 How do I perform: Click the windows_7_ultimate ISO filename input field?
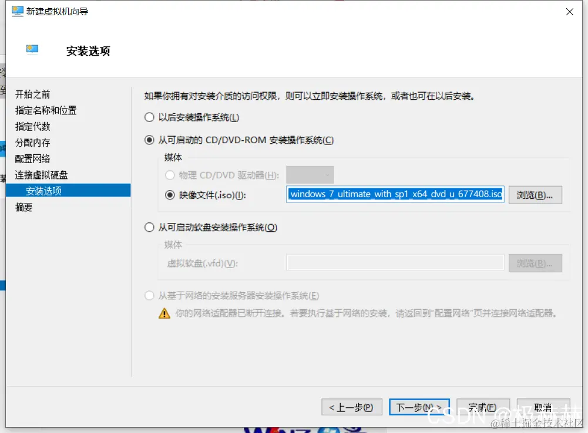coord(394,194)
